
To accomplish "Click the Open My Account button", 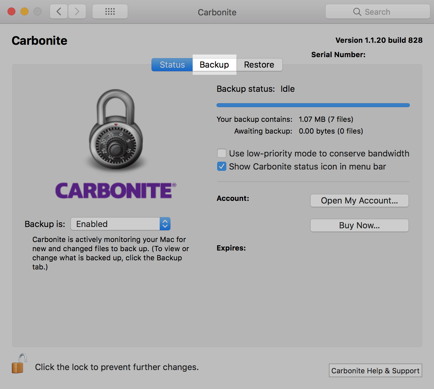I will (359, 201).
